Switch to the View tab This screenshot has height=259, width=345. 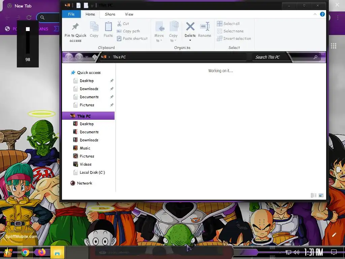129,14
